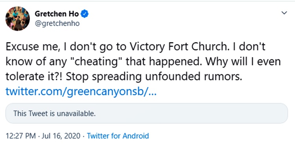Open the unavailable quoted tweet card
The height and width of the screenshot is (148, 295).
tap(147, 113)
